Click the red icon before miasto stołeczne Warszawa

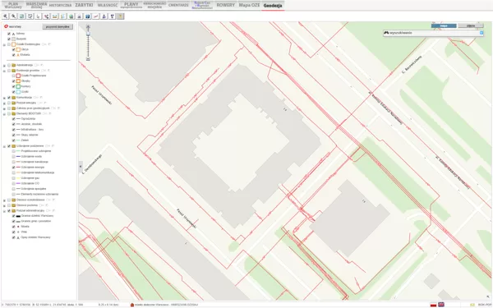pos(132,305)
